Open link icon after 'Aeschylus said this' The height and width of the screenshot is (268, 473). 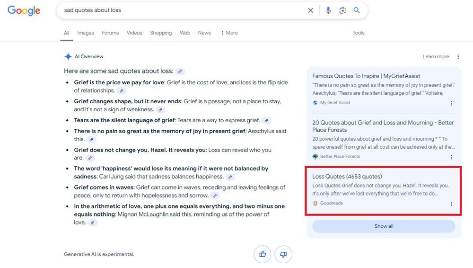coord(91,139)
